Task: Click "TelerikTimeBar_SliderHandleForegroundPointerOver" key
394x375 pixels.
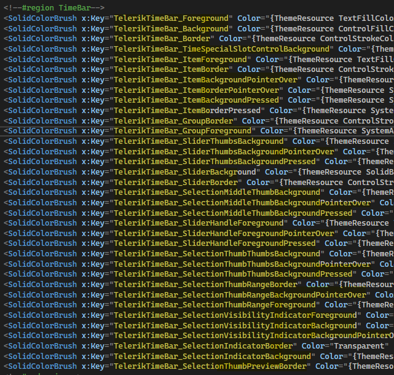Action: point(224,234)
